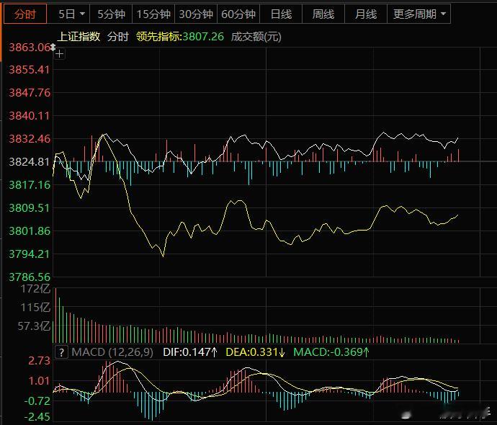This screenshot has height=425, width=497.
Task: Click the MACD:-0.369 value
Action: point(331,352)
